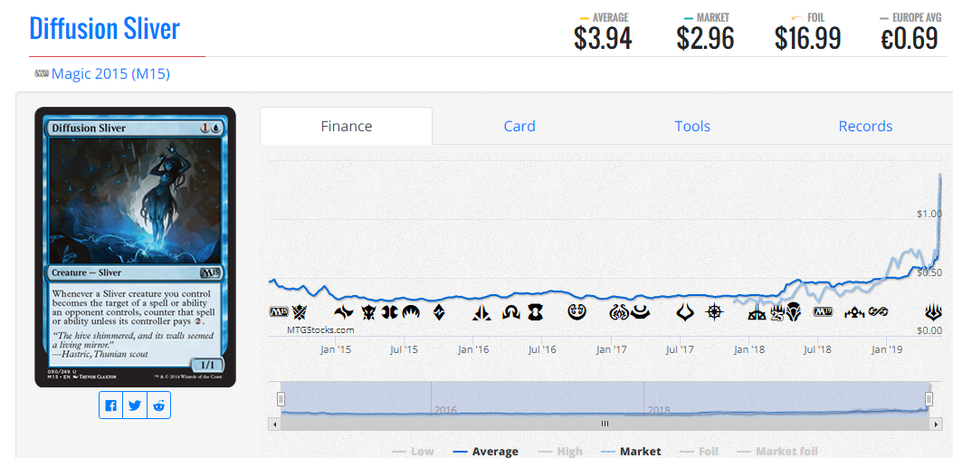Click the M15 set icon beside Magic 2015
953x458 pixels.
(42, 73)
